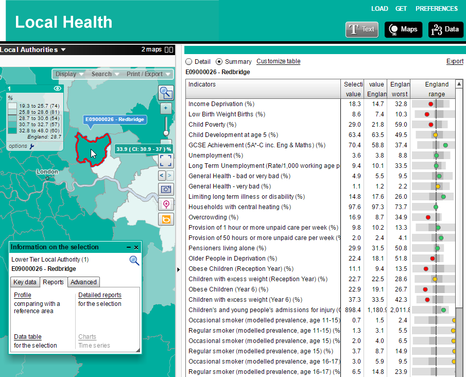This screenshot has height=377, width=466.
Task: Select the Child Poverty (%) indicator row
Action: (x=320, y=124)
